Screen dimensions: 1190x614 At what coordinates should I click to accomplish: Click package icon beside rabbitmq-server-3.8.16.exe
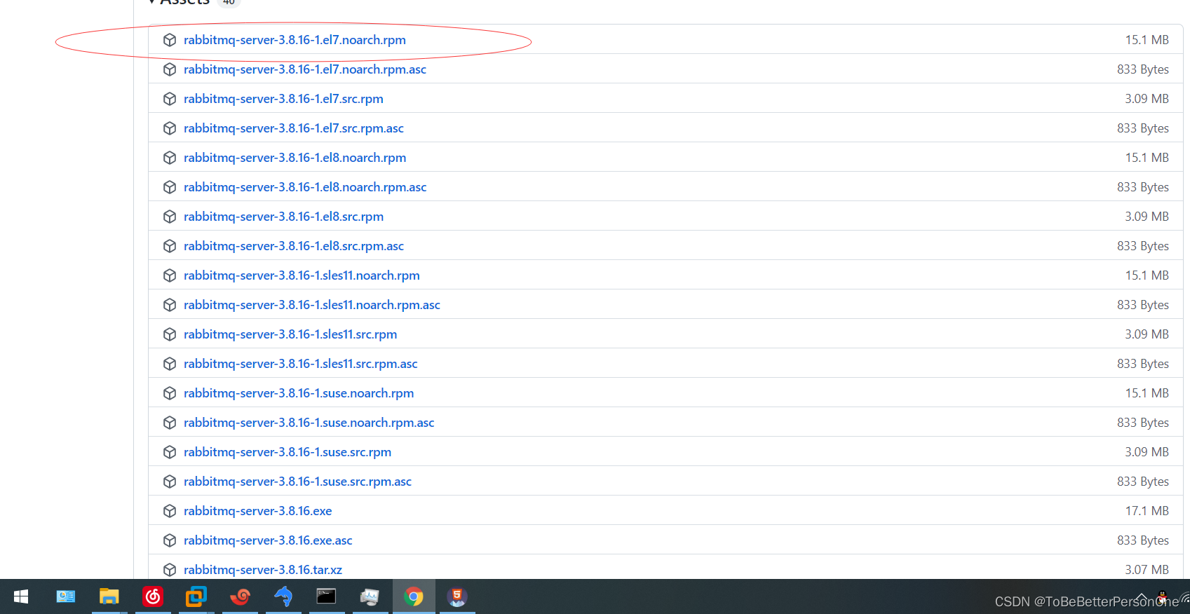click(x=170, y=511)
